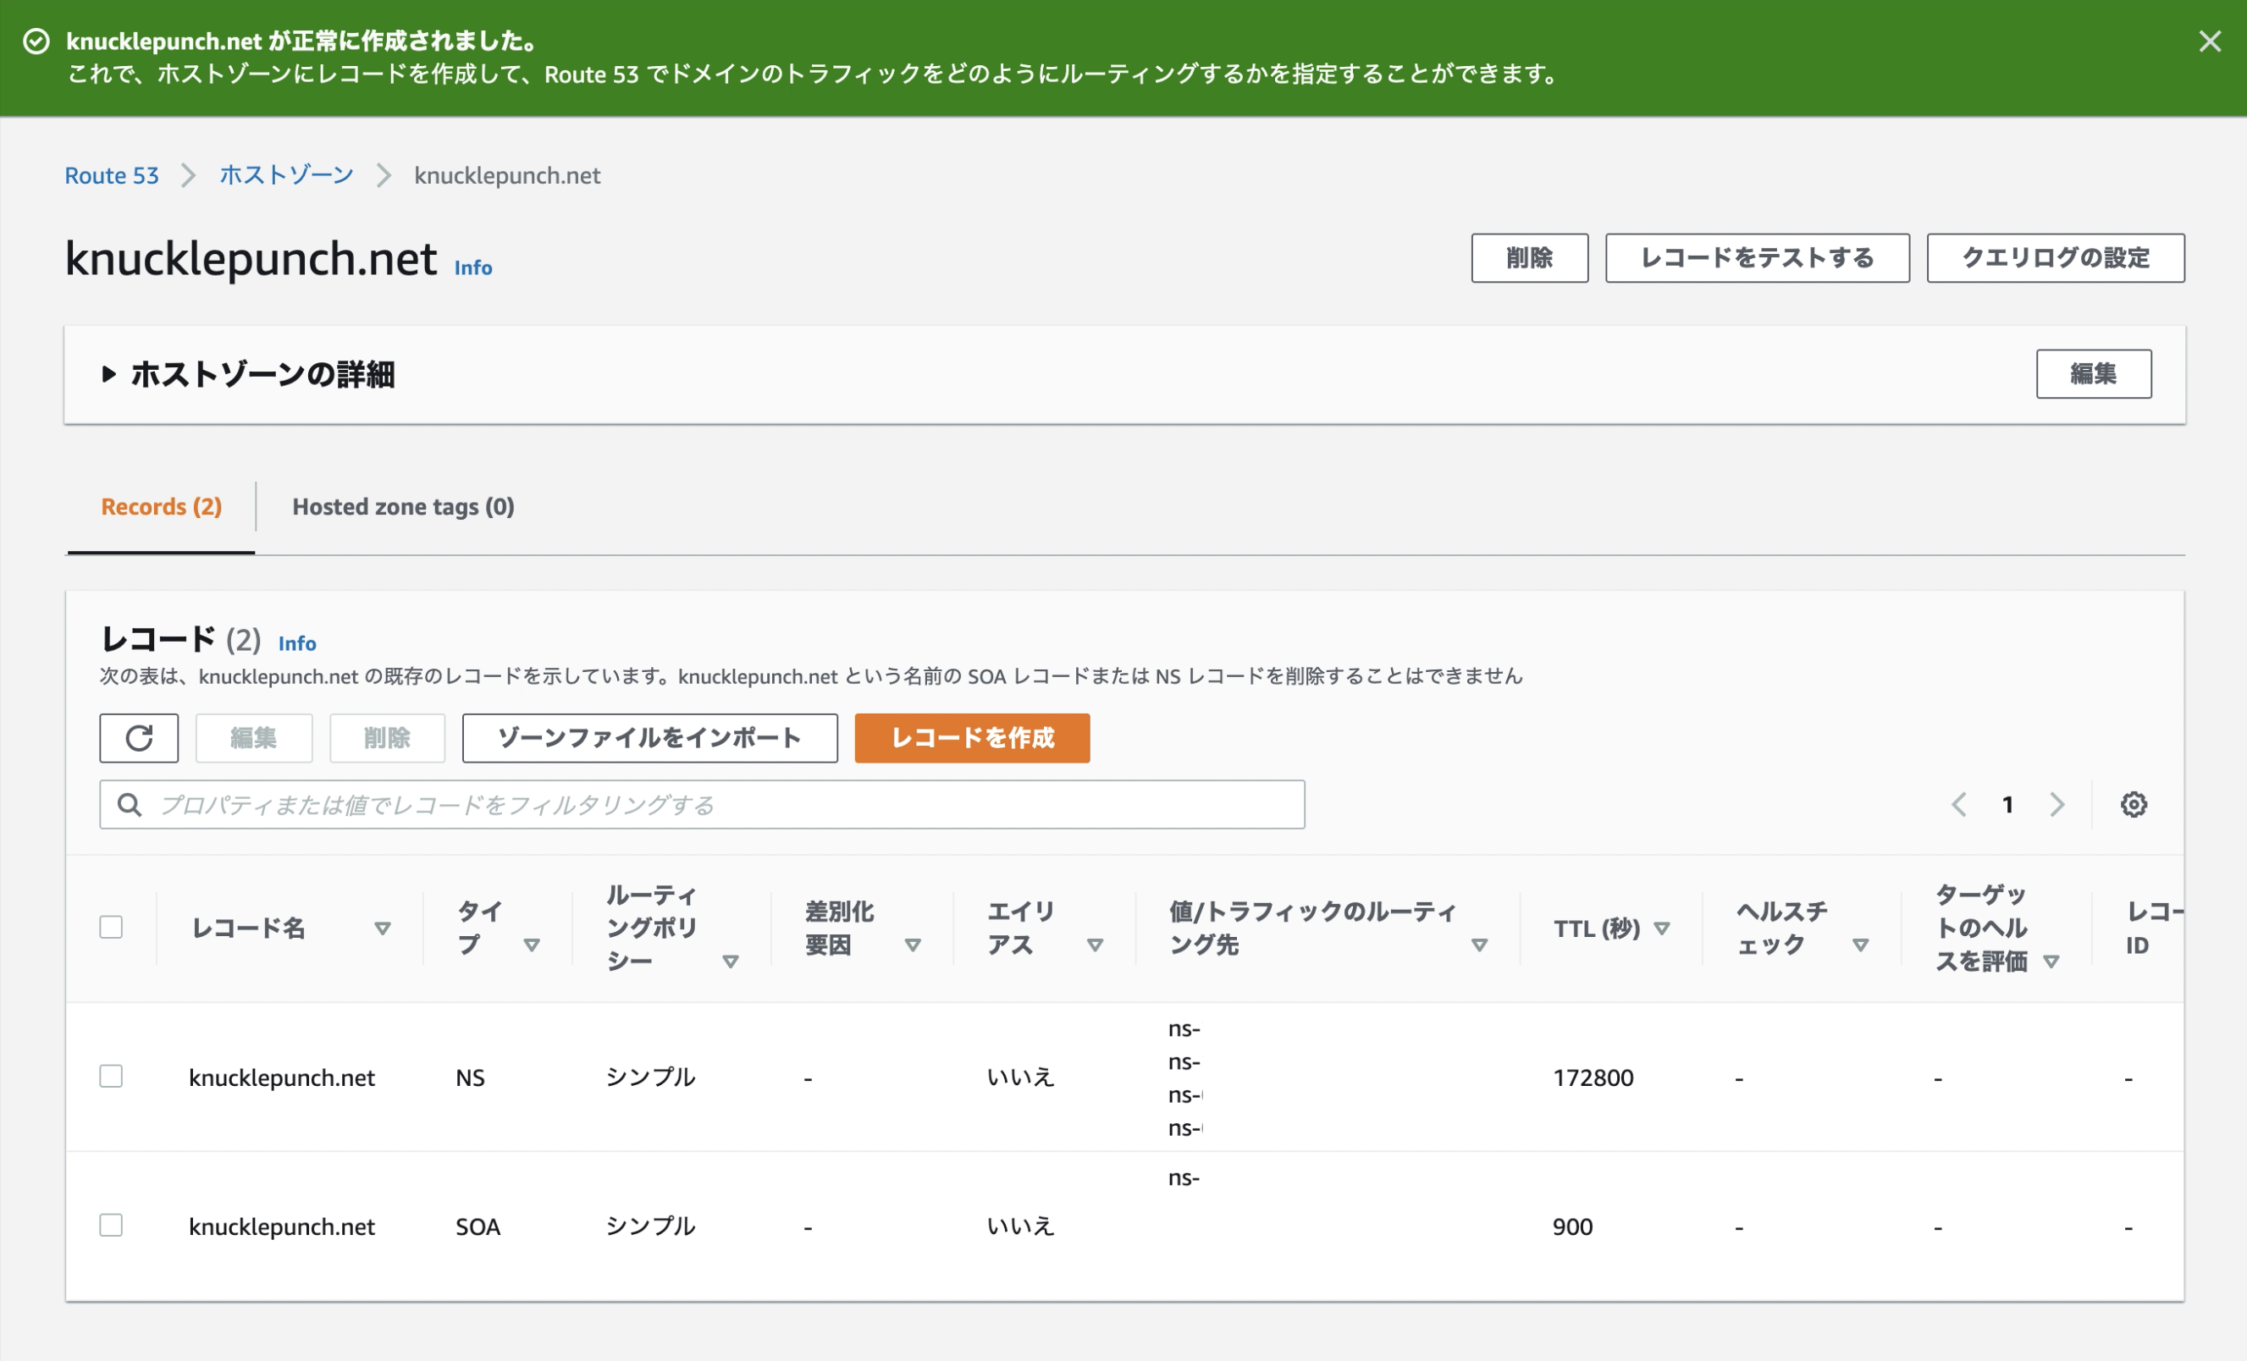Open table preferences gear icon
This screenshot has height=1361, width=2247.
point(2133,804)
